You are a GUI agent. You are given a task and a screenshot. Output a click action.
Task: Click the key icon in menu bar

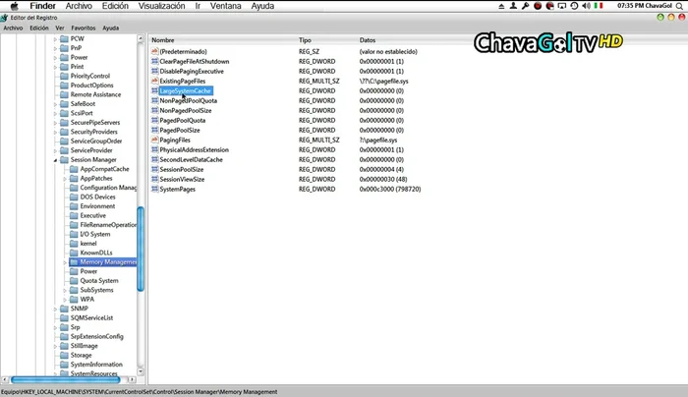525,6
